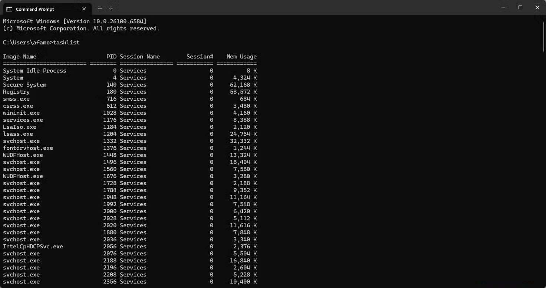The width and height of the screenshot is (546, 288).
Task: Close the Command Prompt tab
Action: (x=84, y=9)
